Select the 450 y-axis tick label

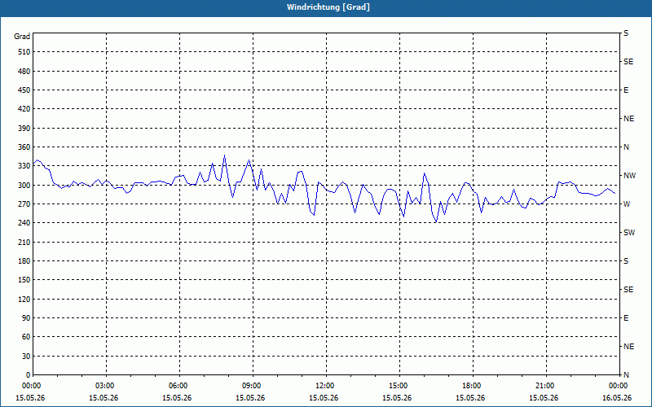click(x=24, y=90)
